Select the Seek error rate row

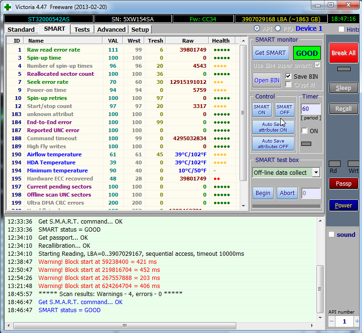click(122, 82)
